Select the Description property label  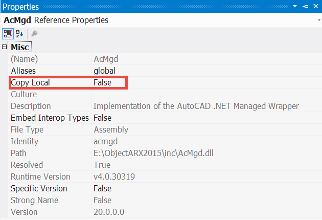[x=31, y=106]
